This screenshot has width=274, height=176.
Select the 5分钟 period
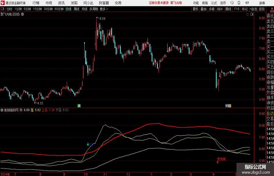(x=27, y=9)
